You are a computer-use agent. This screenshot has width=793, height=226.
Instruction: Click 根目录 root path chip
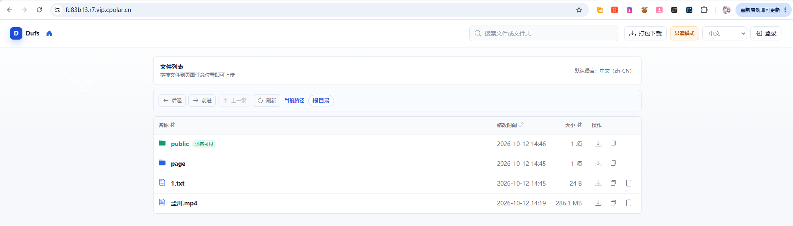pyautogui.click(x=321, y=101)
